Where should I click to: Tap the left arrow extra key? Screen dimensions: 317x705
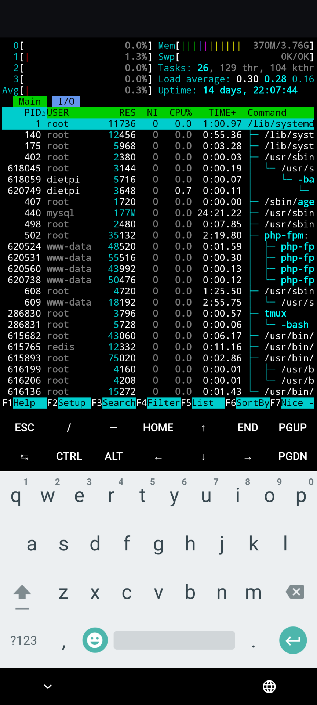tap(158, 457)
